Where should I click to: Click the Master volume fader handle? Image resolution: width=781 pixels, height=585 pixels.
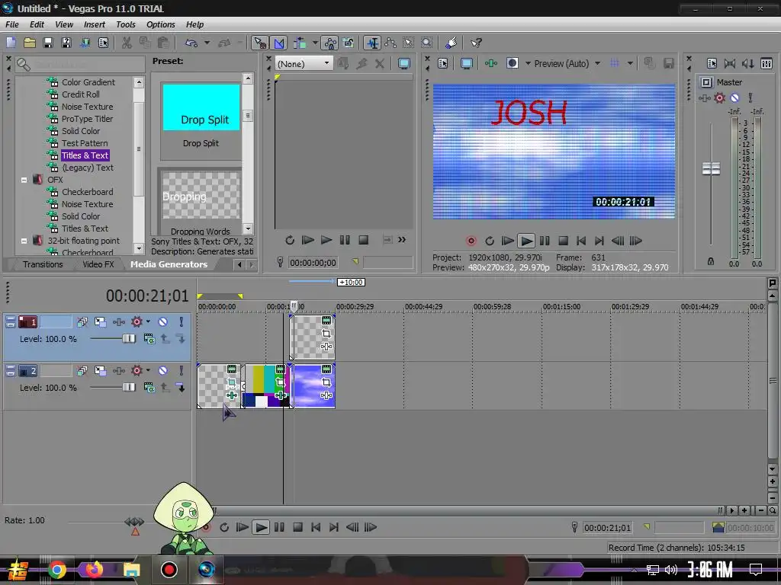tap(711, 169)
